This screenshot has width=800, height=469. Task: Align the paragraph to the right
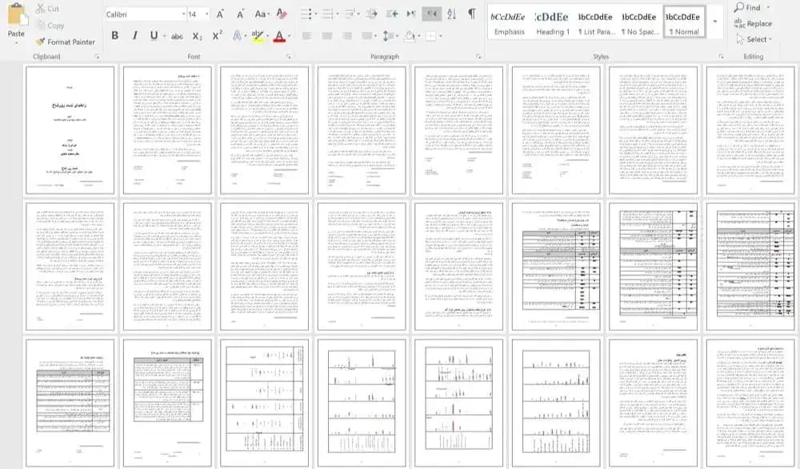coord(347,36)
